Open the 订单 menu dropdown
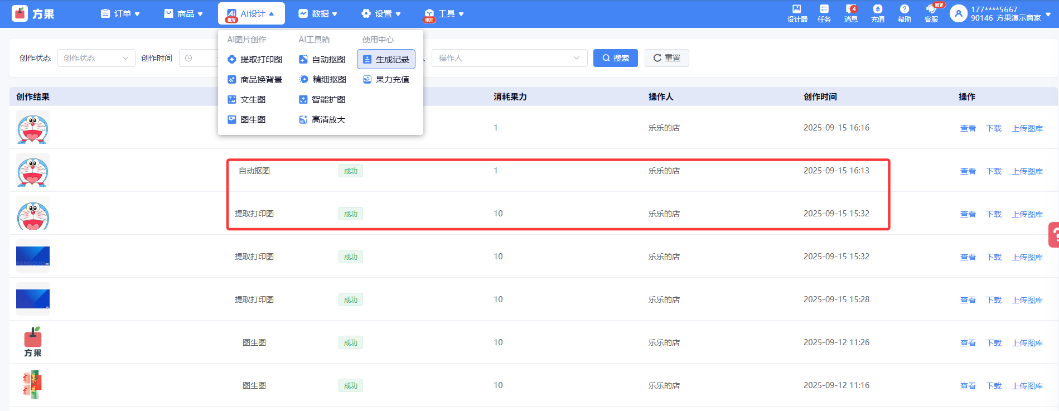This screenshot has width=1059, height=411. tap(120, 13)
